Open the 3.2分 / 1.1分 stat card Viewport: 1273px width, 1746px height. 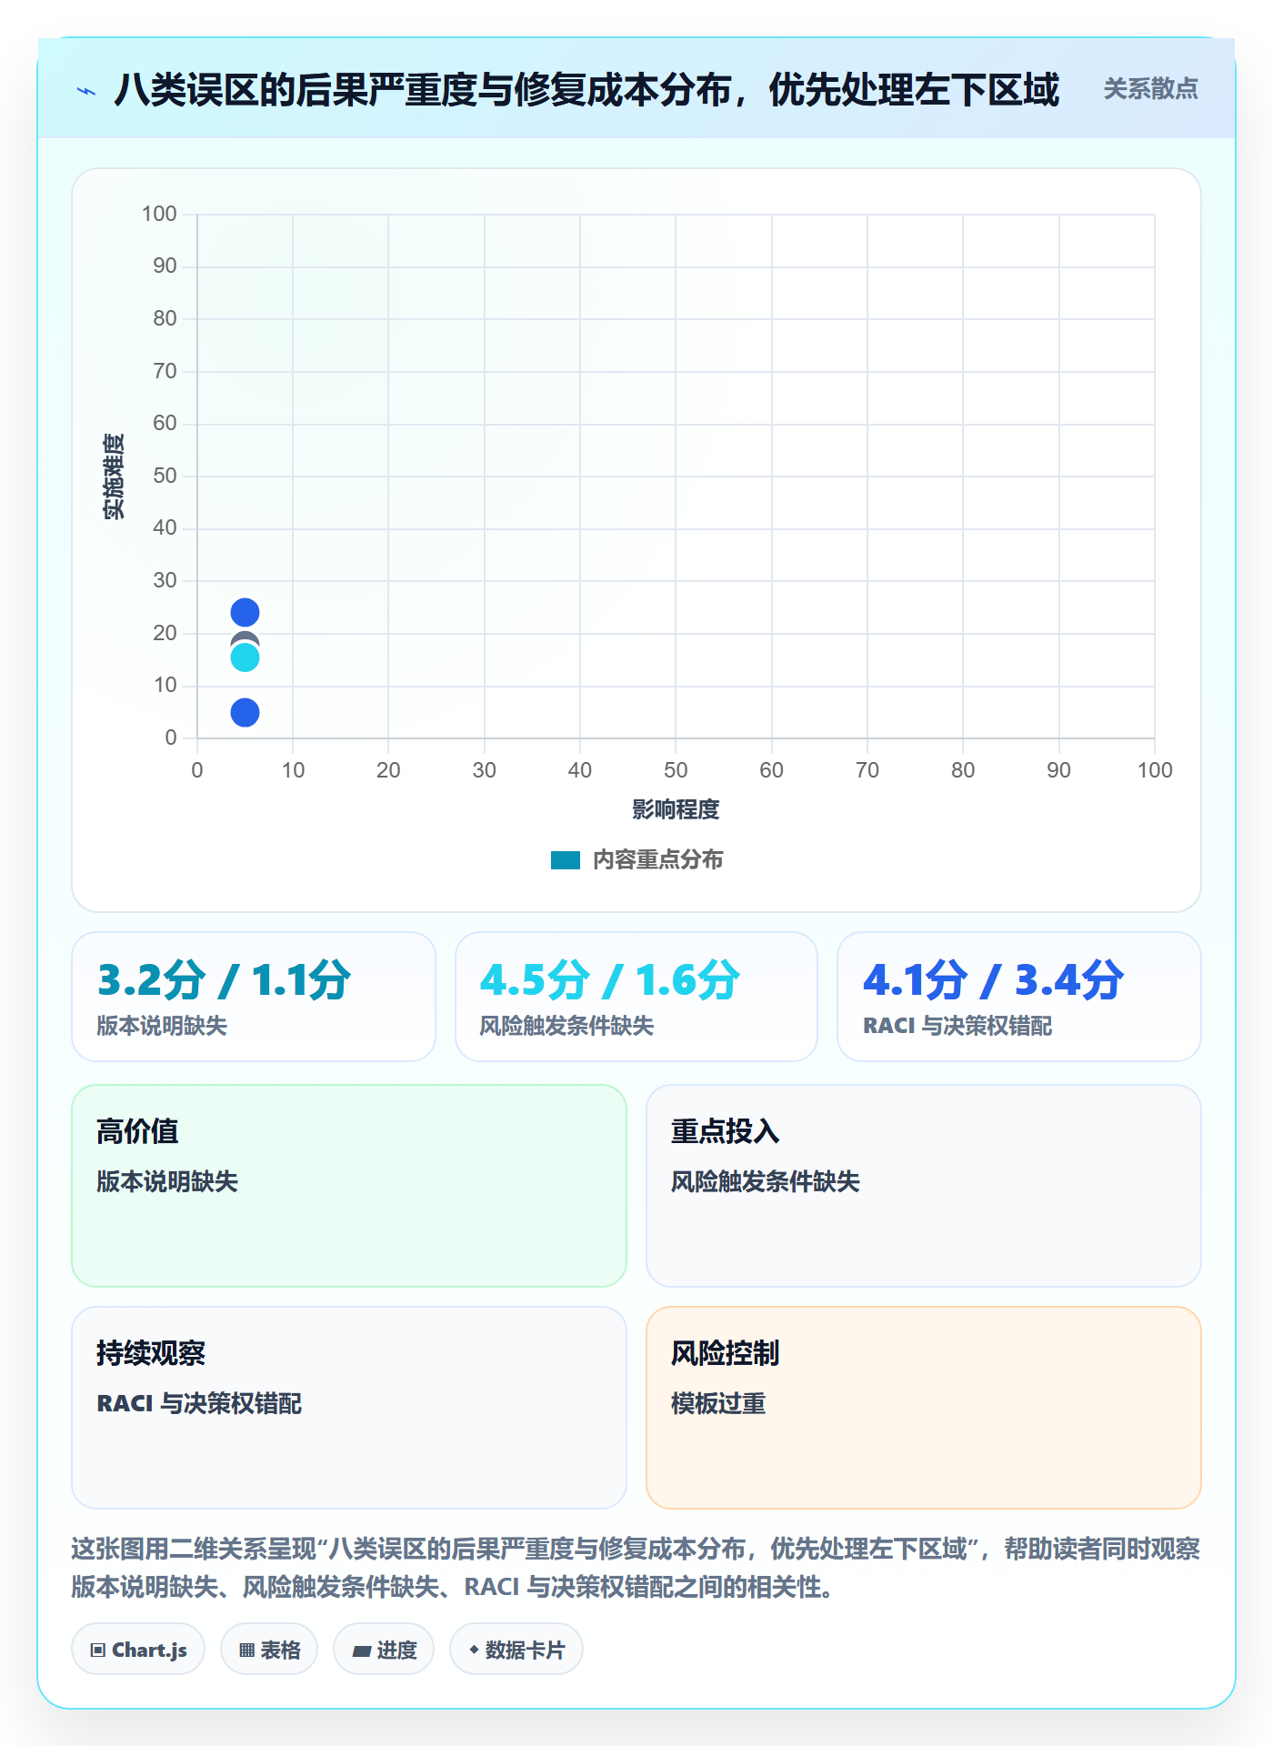coord(254,997)
